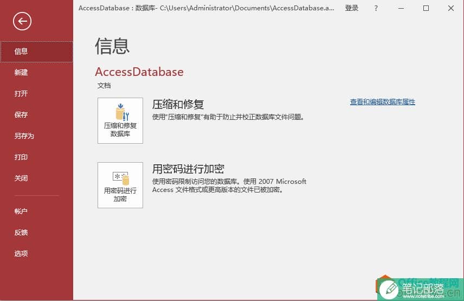Click the 文档 label under AccessDatabase
The height and width of the screenshot is (301, 464).
click(104, 86)
